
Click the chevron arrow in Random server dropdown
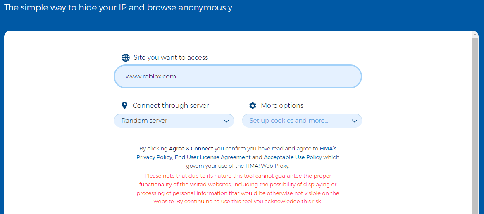click(226, 121)
